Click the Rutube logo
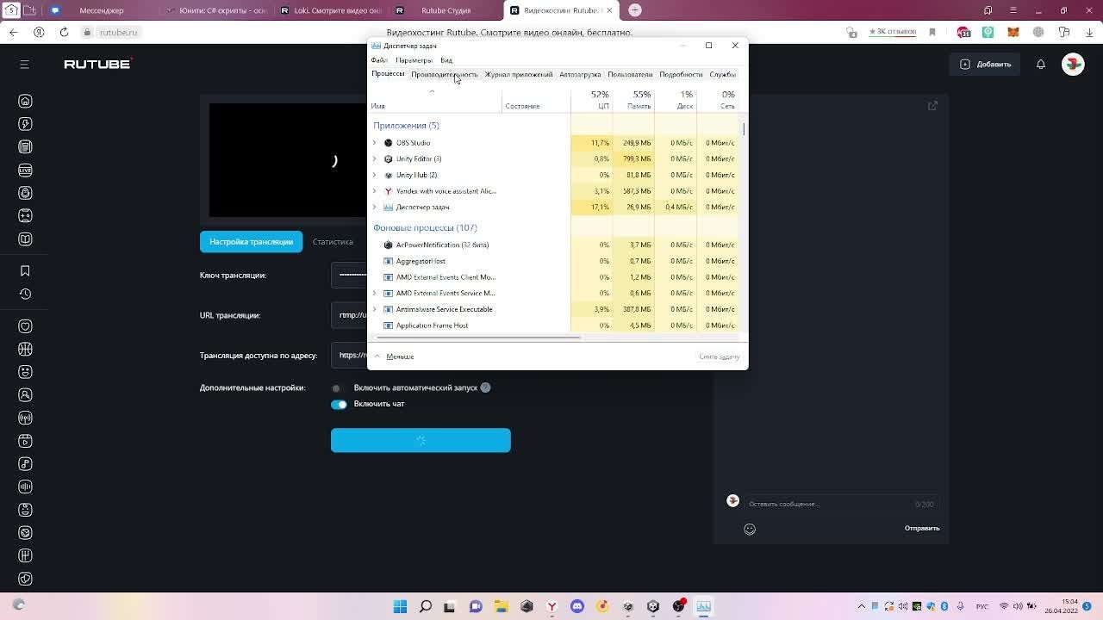The width and height of the screenshot is (1103, 620). click(98, 64)
